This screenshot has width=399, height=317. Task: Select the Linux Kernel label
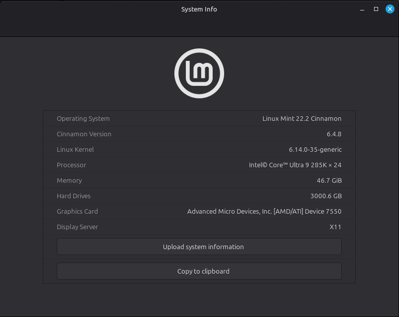pos(75,149)
